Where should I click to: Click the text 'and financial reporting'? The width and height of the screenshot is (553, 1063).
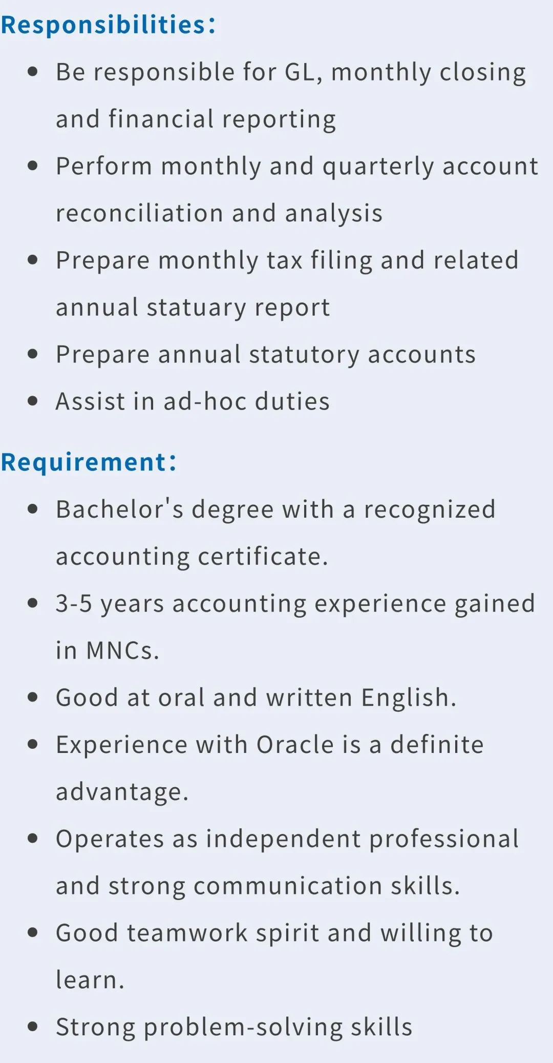pyautogui.click(x=196, y=119)
